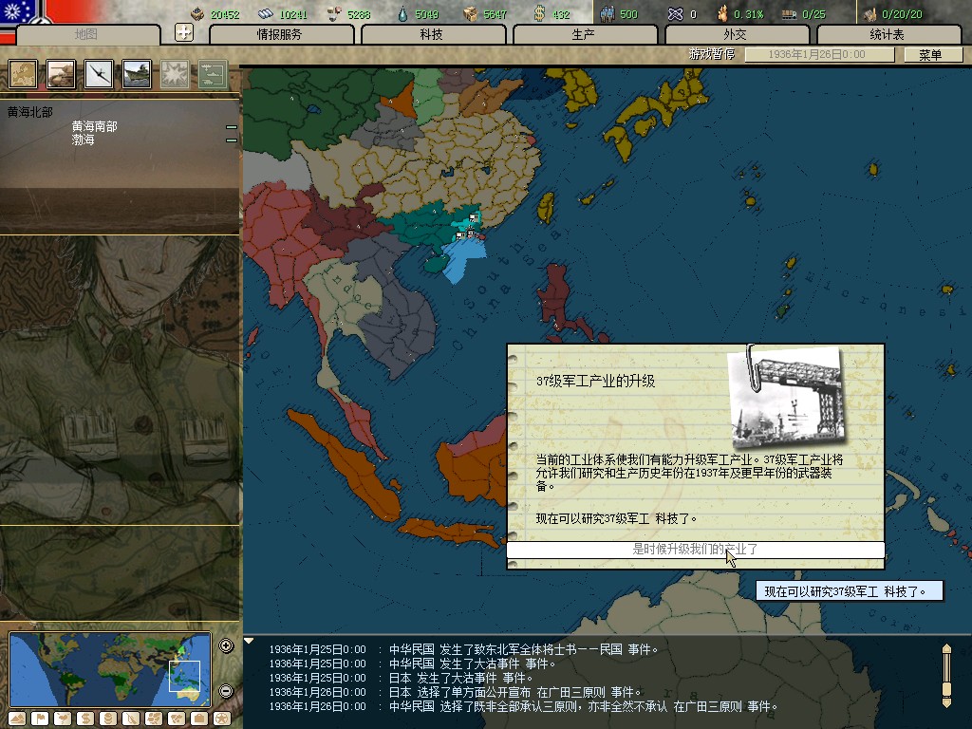
Task: Collapse the 黄海南部 sea zone entry
Action: tap(232, 127)
